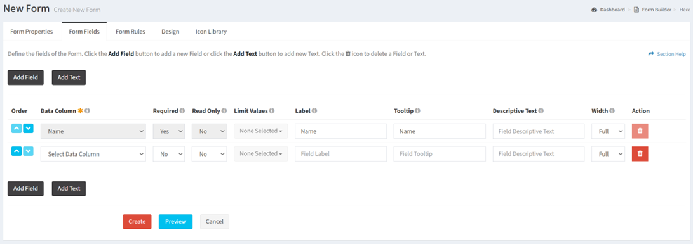
Task: Open Required dropdown in second row
Action: coord(169,154)
